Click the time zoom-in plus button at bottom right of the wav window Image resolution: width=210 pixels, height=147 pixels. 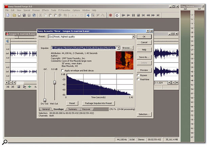pyautogui.click(x=169, y=82)
